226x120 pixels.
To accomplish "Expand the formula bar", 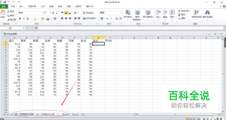I will tap(225, 28).
